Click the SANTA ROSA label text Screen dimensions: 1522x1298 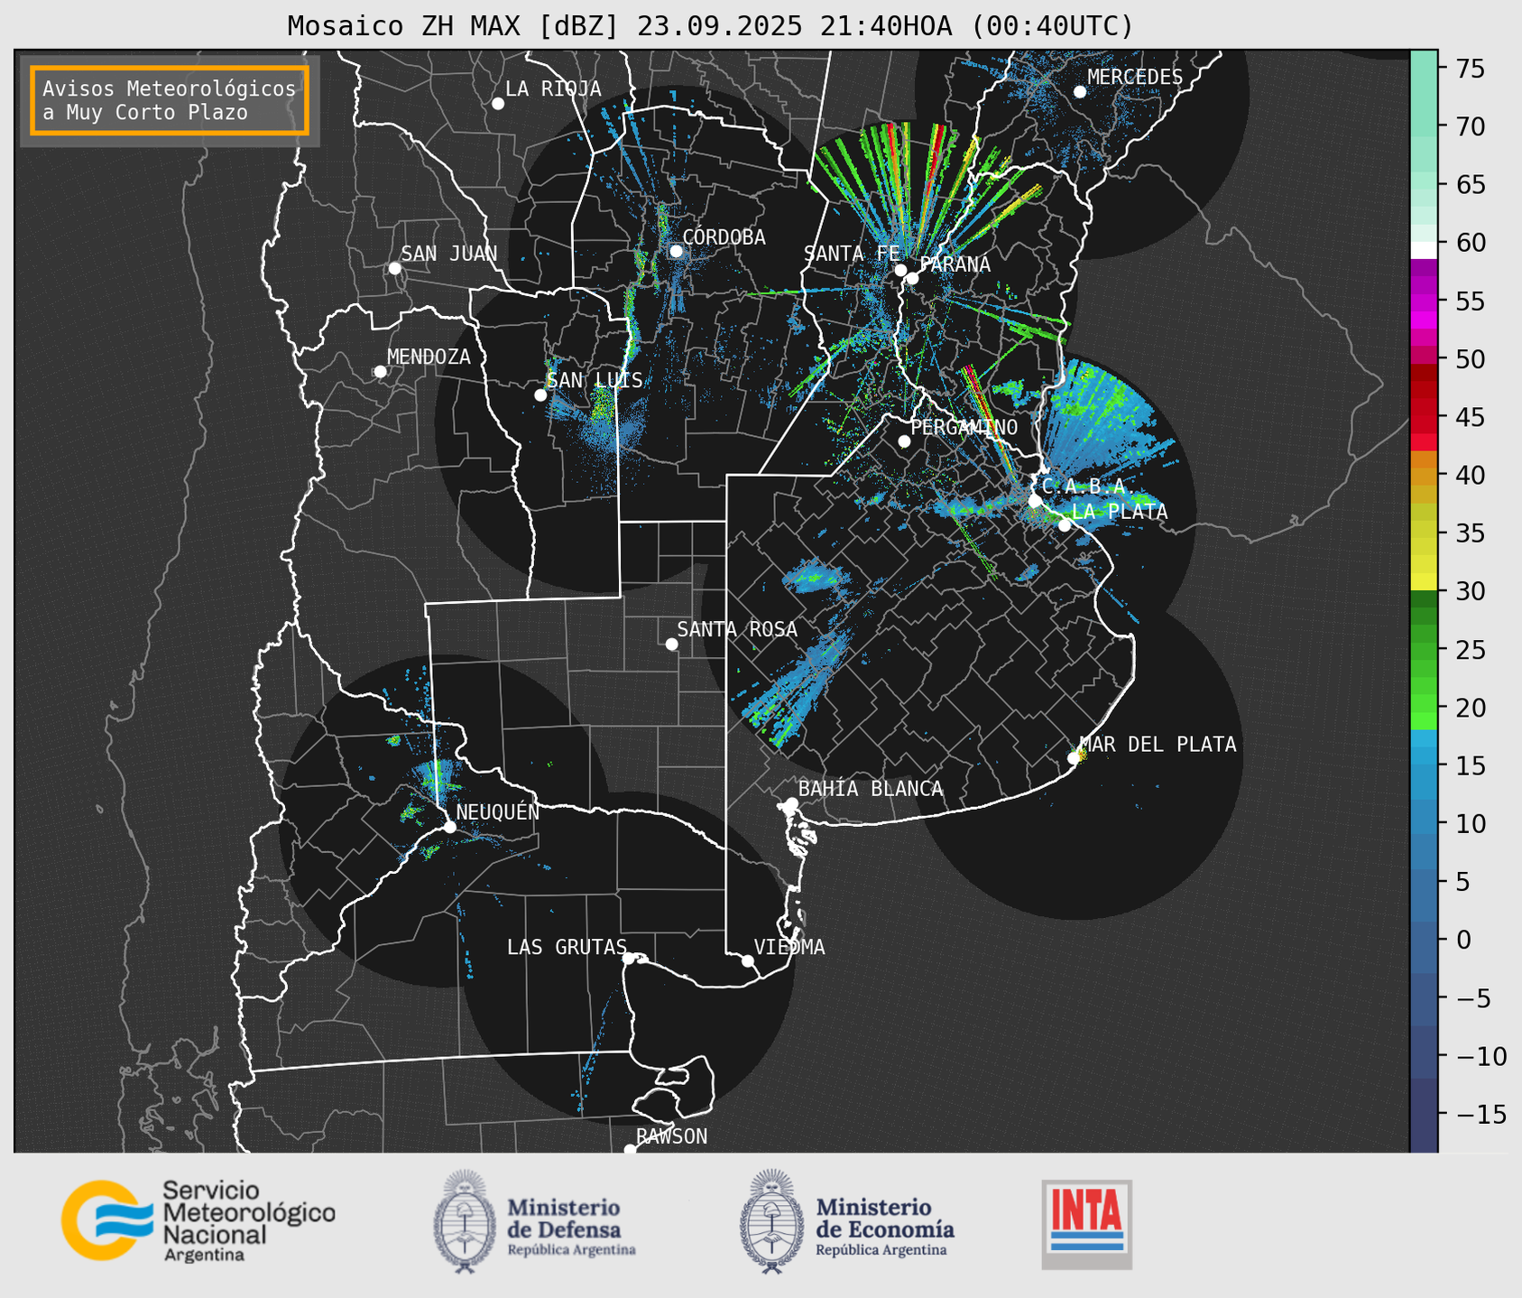[737, 629]
